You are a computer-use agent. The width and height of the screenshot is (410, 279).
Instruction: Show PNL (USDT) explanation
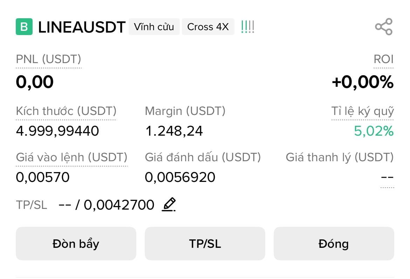(48, 59)
